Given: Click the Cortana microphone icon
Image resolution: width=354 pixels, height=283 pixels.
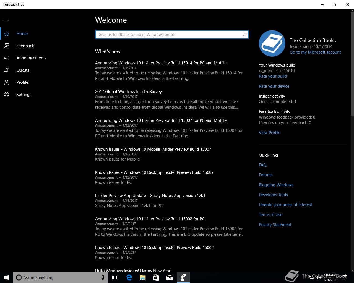Looking at the screenshot, I should [103, 277].
